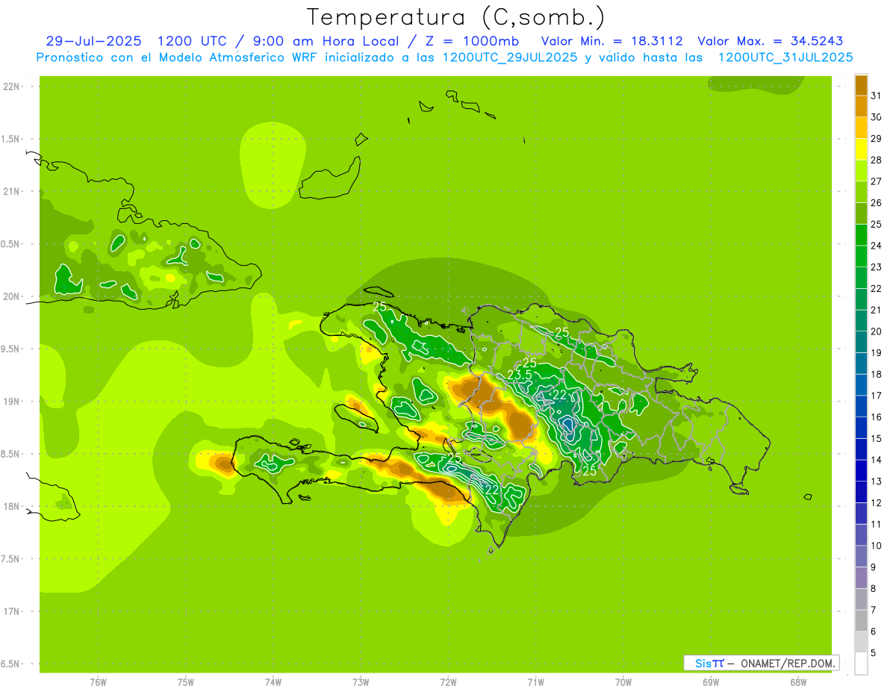Click the 17N latitude axis label
Image resolution: width=896 pixels, height=692 pixels.
coord(11,611)
